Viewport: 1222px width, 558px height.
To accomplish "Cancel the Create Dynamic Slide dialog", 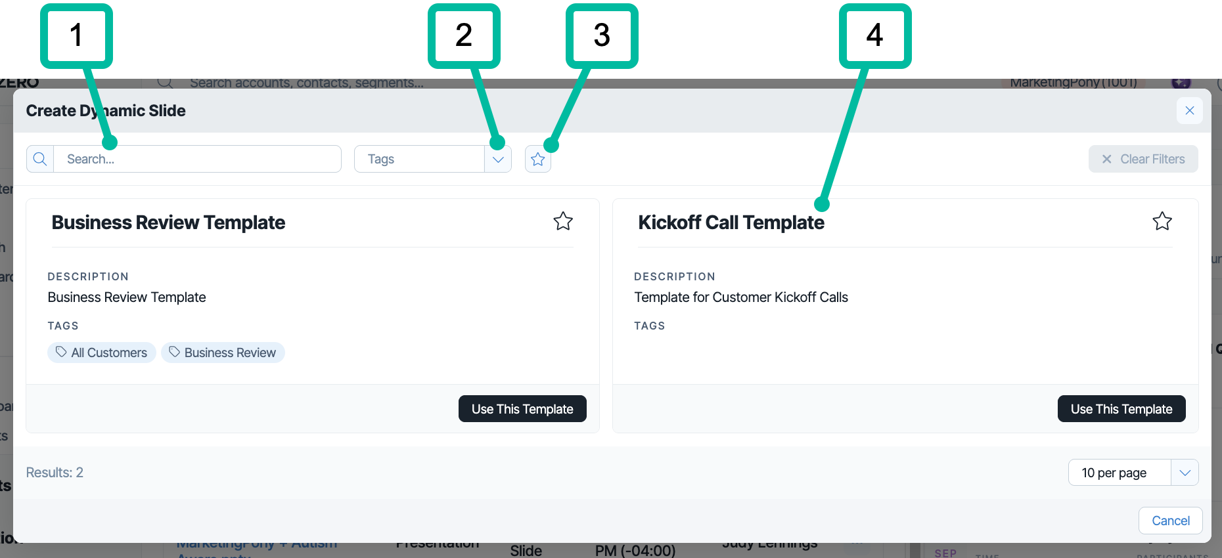I will coord(1171,521).
